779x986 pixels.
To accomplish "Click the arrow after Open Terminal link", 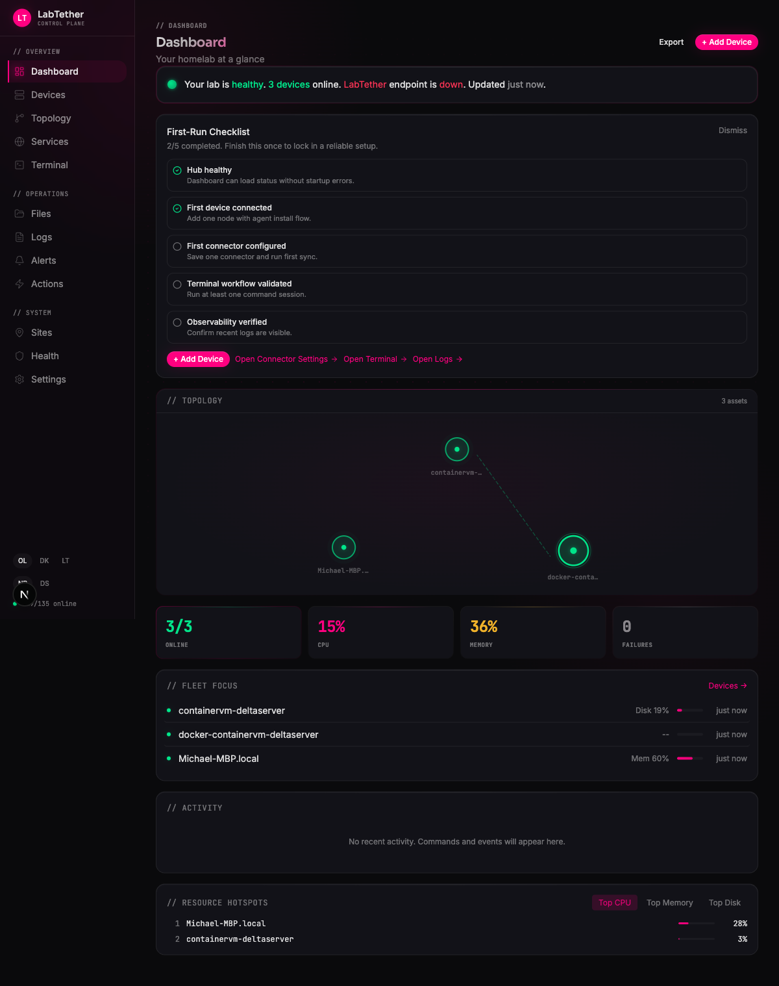I will (404, 359).
